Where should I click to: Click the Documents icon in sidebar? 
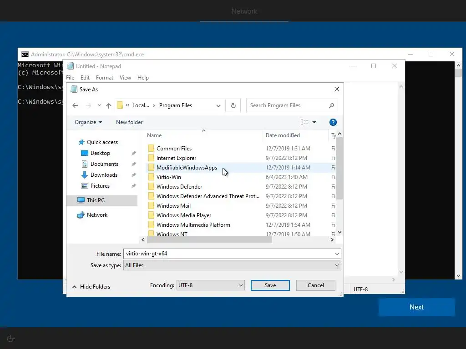pos(85,164)
